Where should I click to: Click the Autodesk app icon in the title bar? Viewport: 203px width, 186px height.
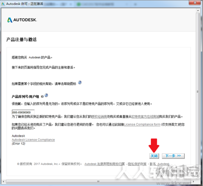[x=3, y=4]
